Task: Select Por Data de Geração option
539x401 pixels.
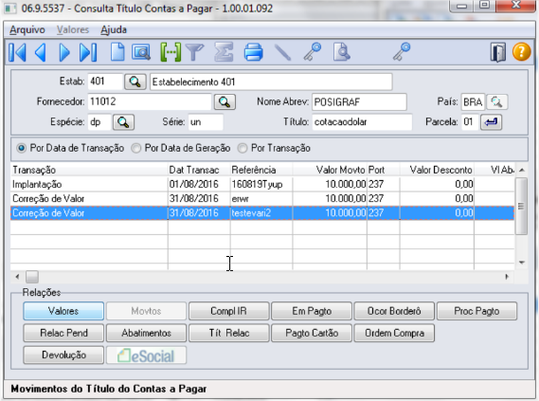Action: click(181, 148)
